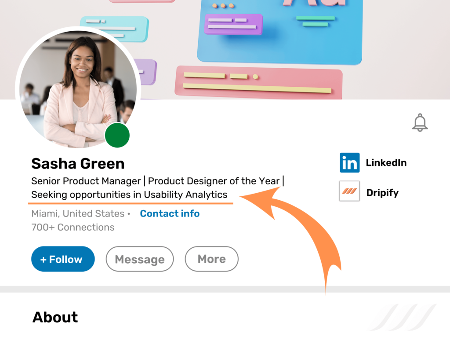Image resolution: width=450 pixels, height=338 pixels.
Task: Click the LinkedIn company label
Action: [386, 163]
